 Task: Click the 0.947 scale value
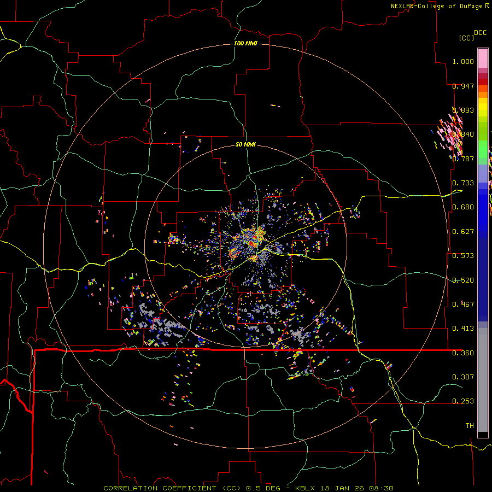[463, 86]
